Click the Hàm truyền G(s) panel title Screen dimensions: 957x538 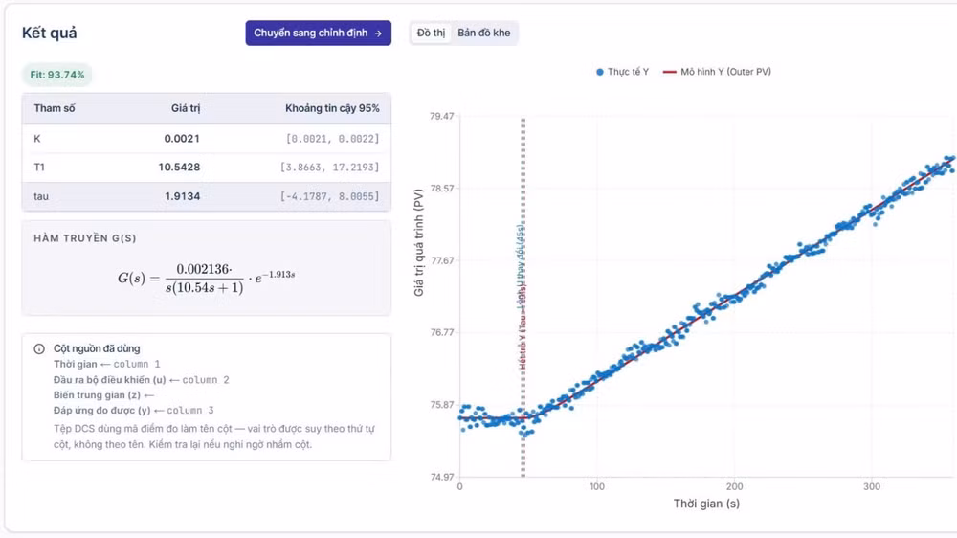[85, 238]
